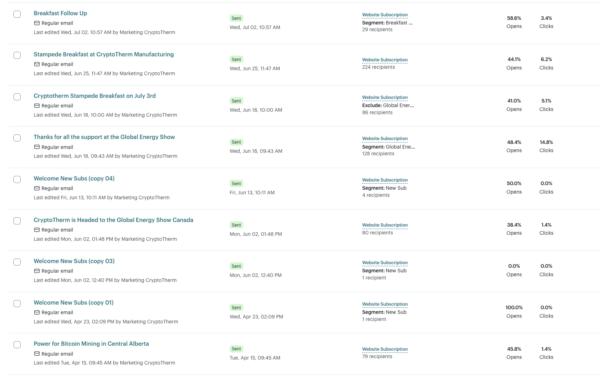Tick checkbox for Power for Bitcoin Mining in Central Alberta
The image size is (600, 378).
pos(17,345)
